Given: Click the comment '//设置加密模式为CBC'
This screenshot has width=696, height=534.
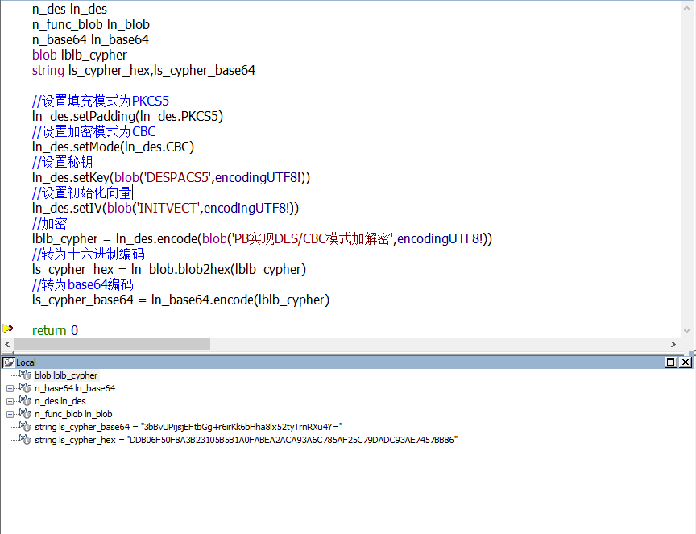Looking at the screenshot, I should point(93,132).
